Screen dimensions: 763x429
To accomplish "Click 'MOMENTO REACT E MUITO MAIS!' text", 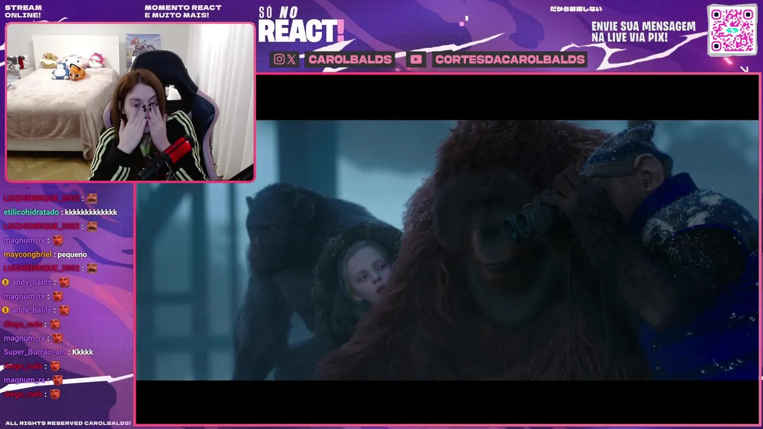I will [x=183, y=11].
